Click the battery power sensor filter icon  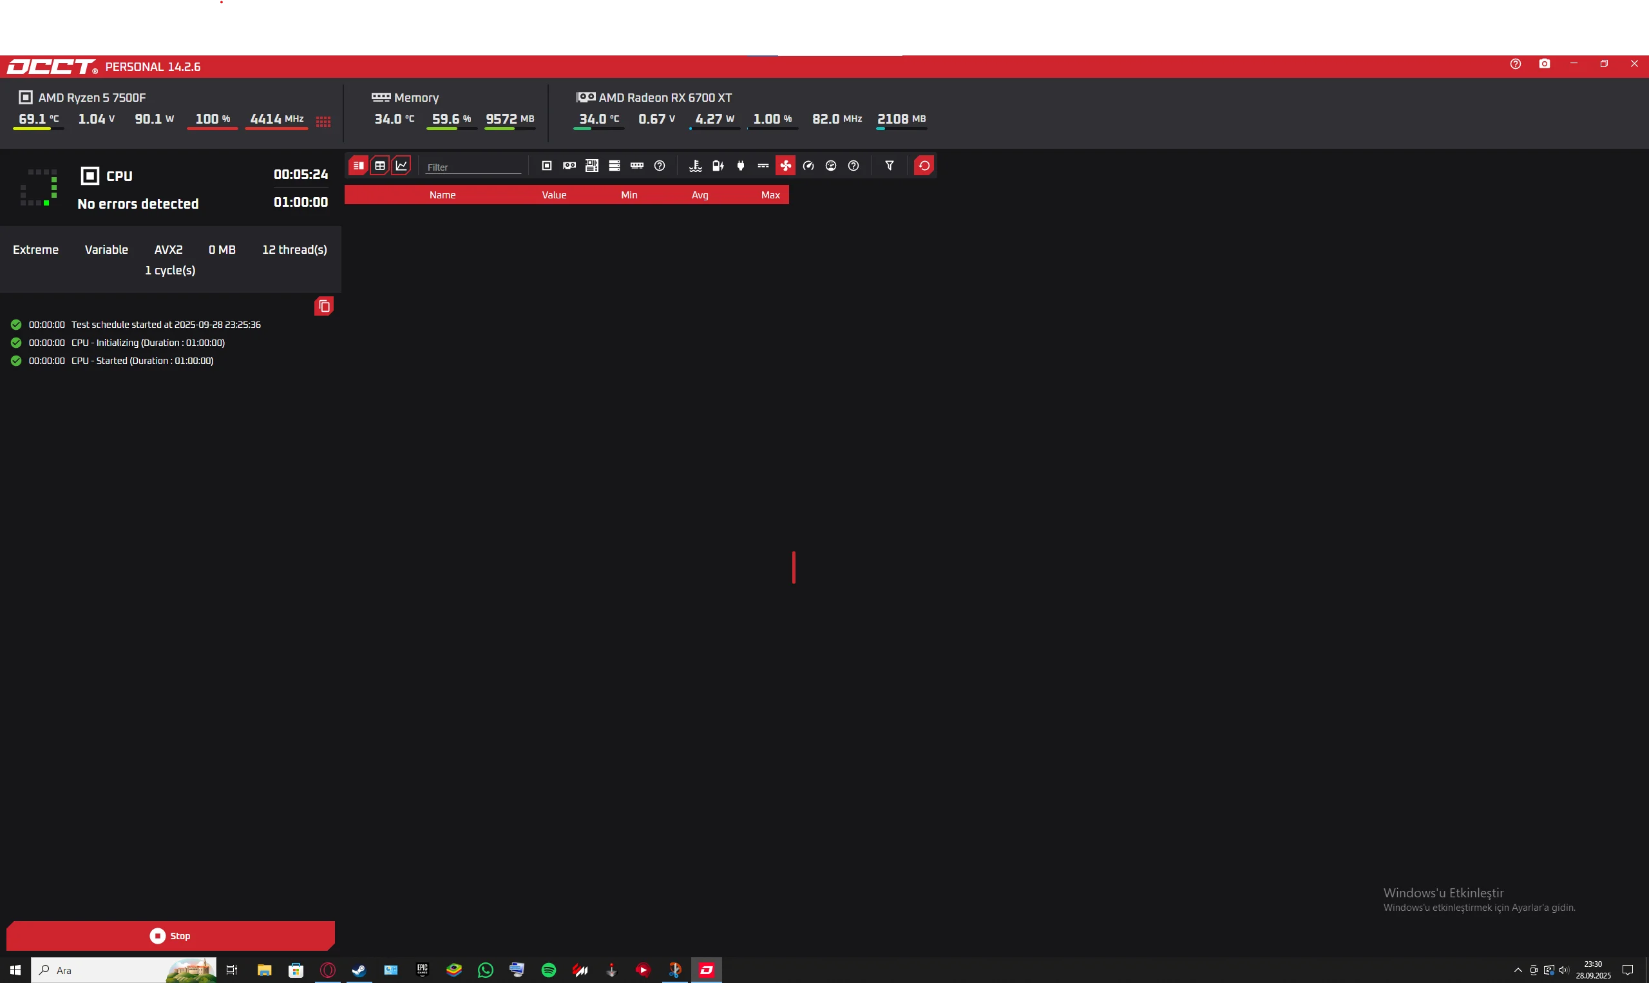point(718,166)
